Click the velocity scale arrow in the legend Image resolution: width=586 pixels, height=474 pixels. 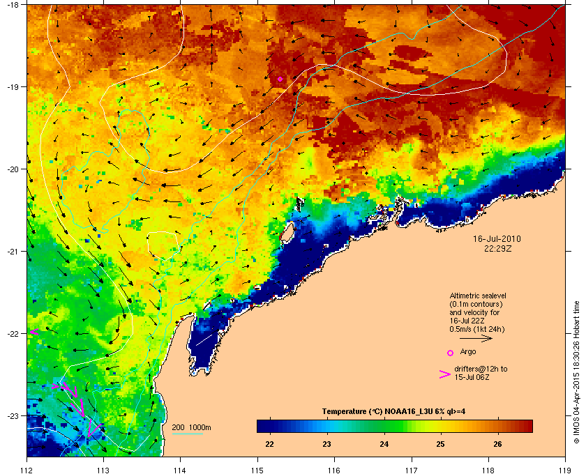(x=476, y=338)
